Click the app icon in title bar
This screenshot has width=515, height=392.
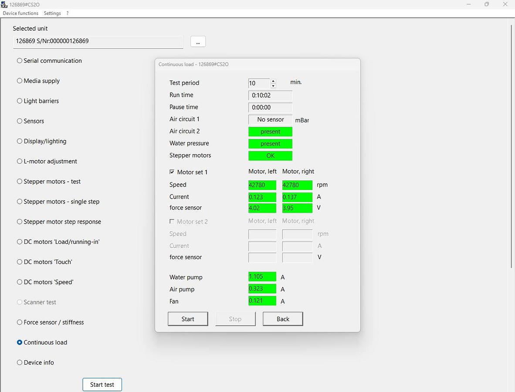pyautogui.click(x=4, y=4)
